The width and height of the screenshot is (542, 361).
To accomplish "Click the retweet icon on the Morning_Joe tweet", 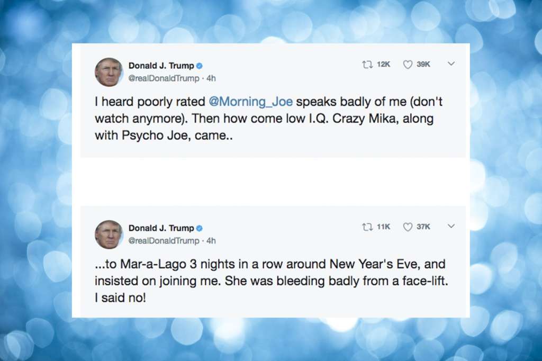I will click(x=367, y=65).
